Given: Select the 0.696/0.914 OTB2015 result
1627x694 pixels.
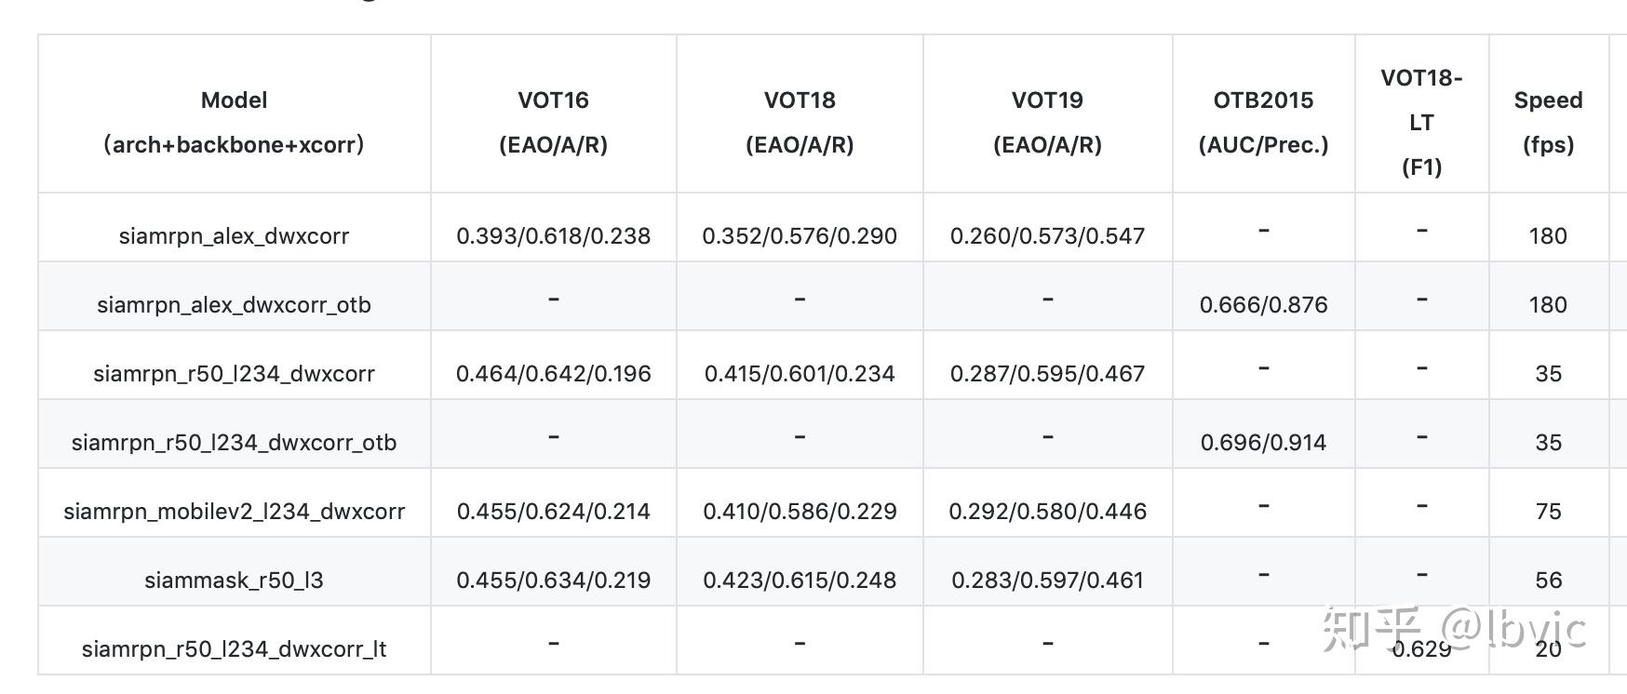Looking at the screenshot, I should point(1263,442).
